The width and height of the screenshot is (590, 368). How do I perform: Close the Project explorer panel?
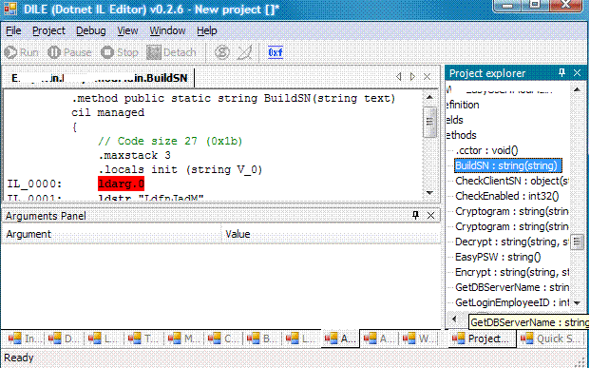(578, 72)
